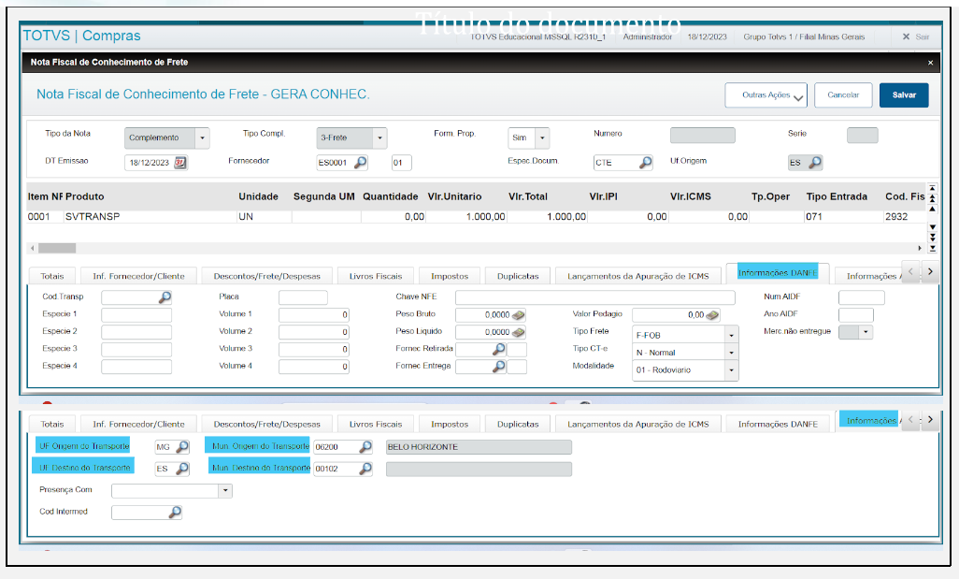Click Tipo Entrada cell 071

(x=843, y=217)
